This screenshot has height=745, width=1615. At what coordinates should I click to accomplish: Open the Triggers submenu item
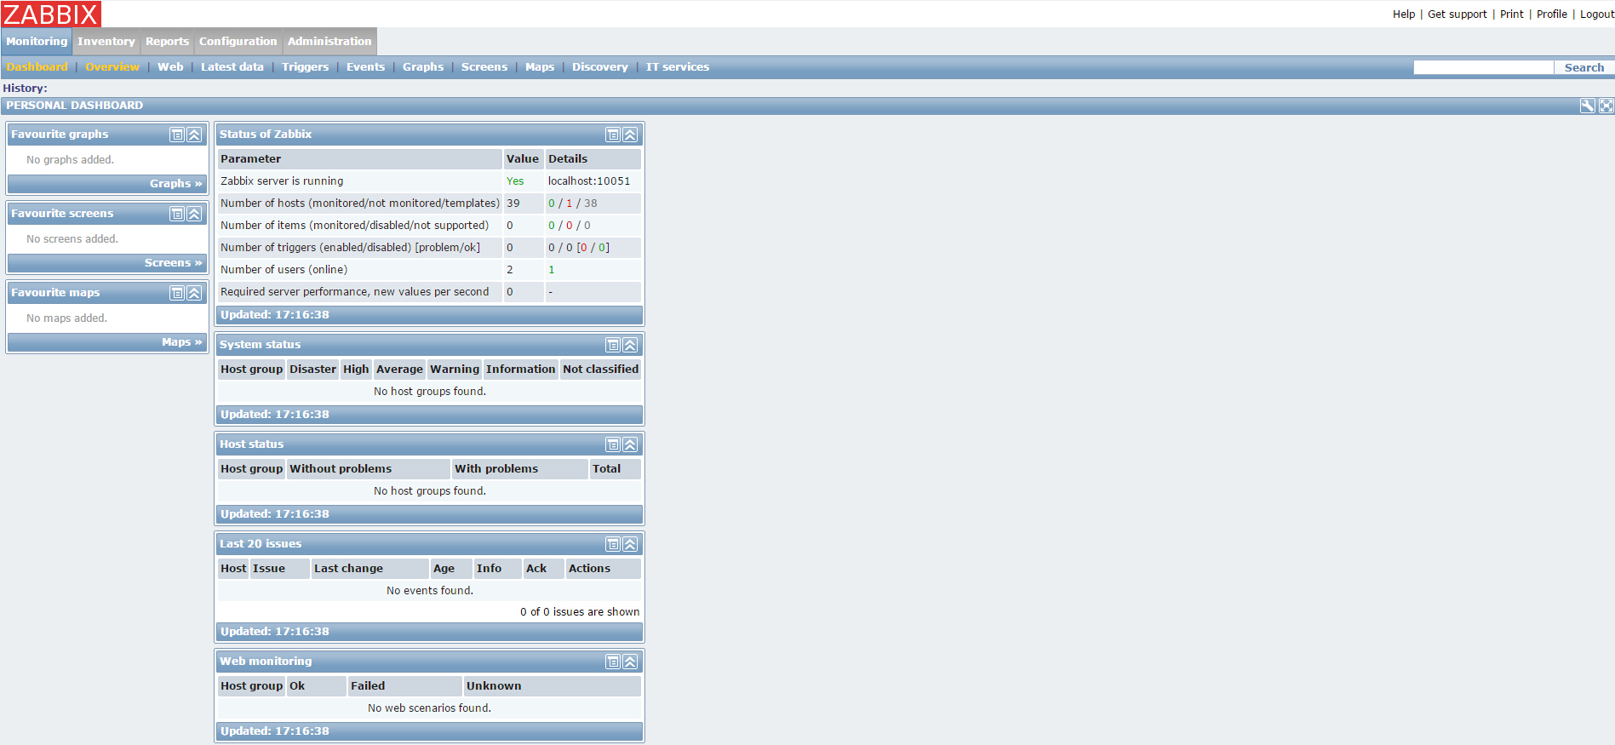(x=305, y=67)
